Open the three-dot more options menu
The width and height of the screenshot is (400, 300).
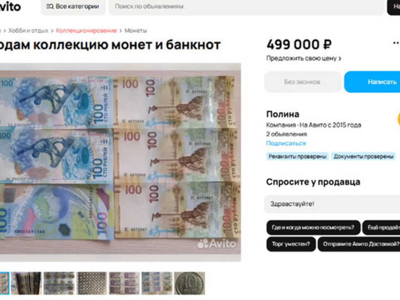[x=396, y=43]
